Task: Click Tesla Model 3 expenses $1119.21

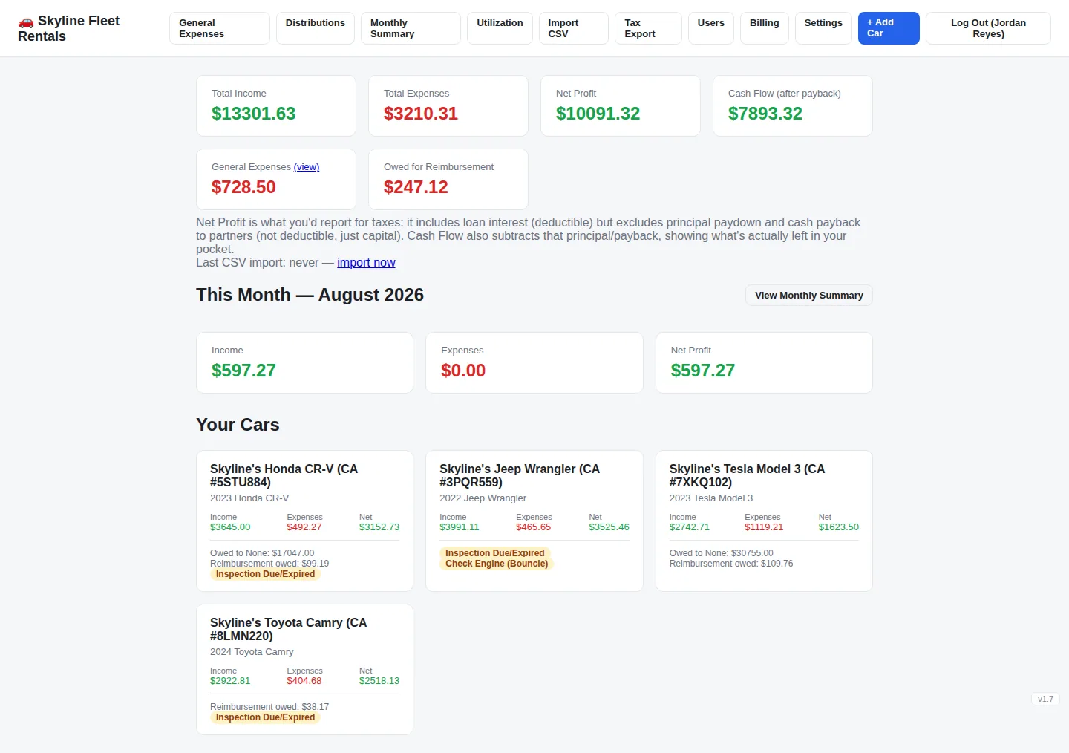Action: coord(764,527)
